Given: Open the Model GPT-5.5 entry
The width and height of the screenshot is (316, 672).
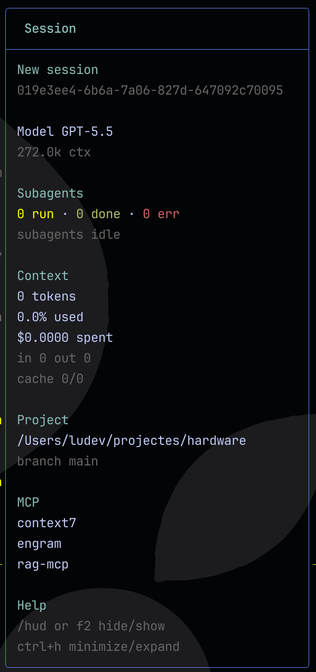Looking at the screenshot, I should pyautogui.click(x=65, y=132).
